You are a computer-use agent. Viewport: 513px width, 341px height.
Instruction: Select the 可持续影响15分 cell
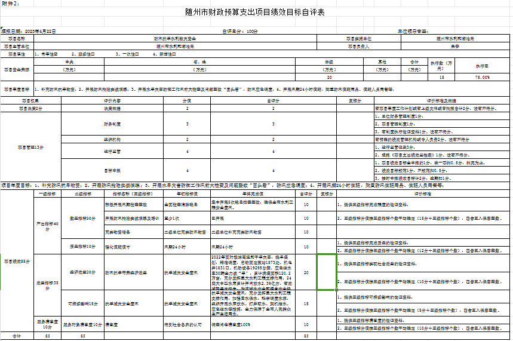tap(83, 303)
